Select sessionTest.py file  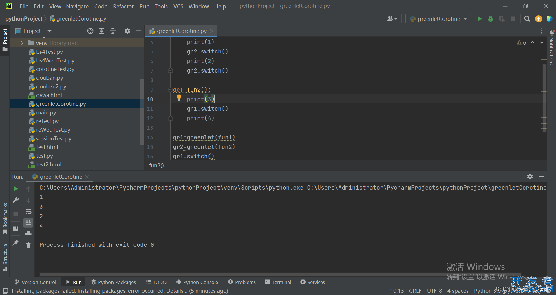coord(54,138)
